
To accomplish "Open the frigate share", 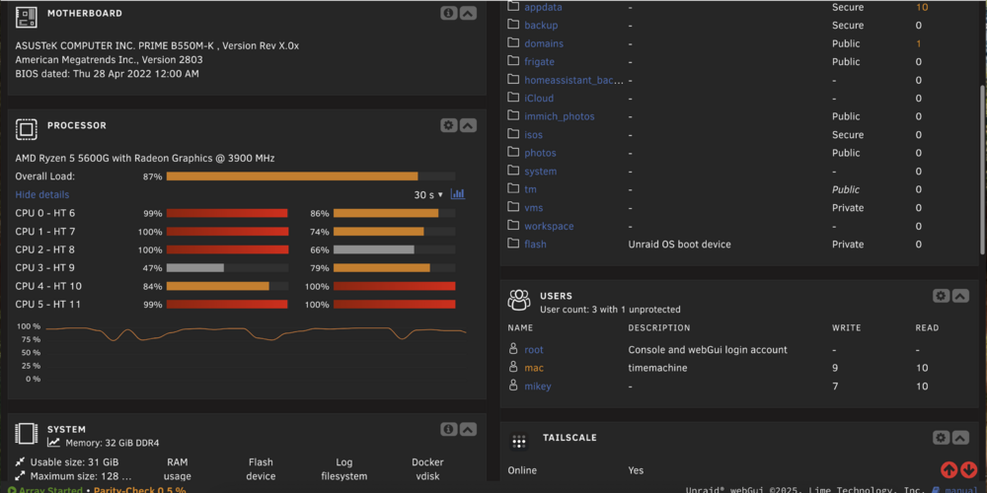I will pos(540,61).
